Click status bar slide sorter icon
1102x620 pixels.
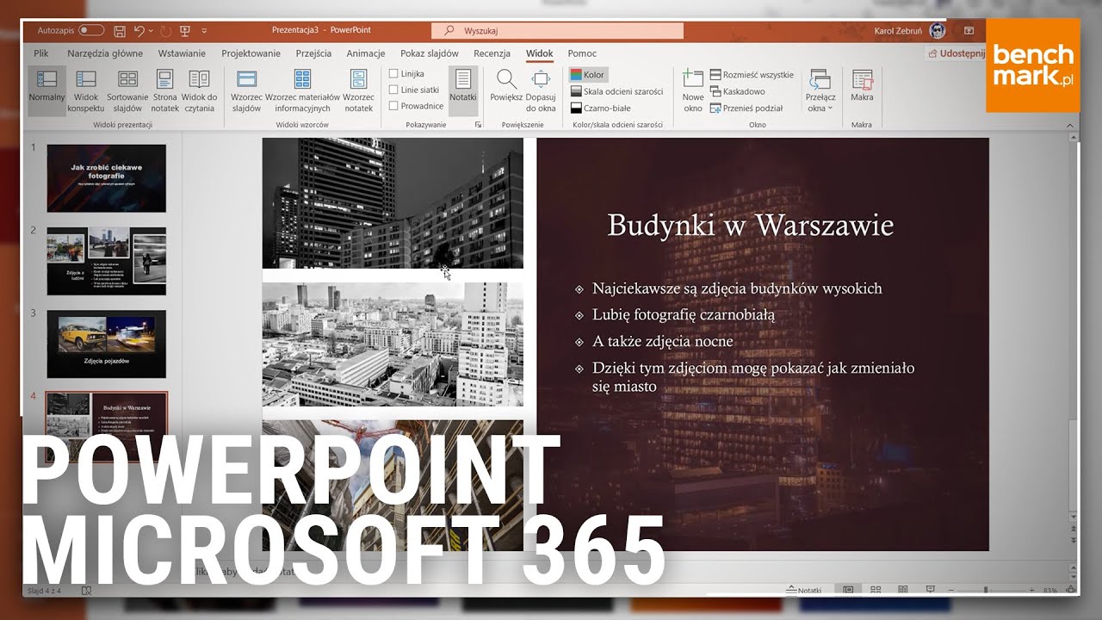coord(876,591)
